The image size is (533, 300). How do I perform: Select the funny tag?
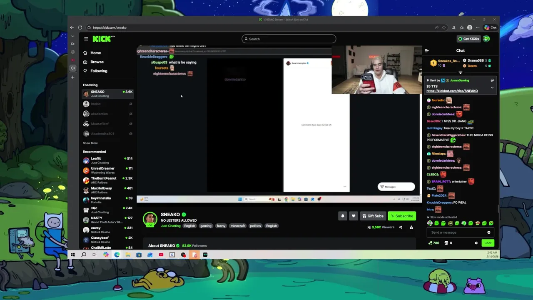click(221, 226)
